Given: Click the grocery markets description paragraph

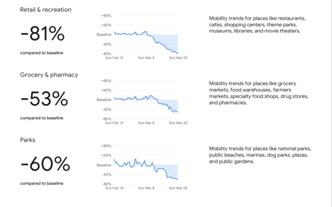Looking at the screenshot, I should (259, 93).
